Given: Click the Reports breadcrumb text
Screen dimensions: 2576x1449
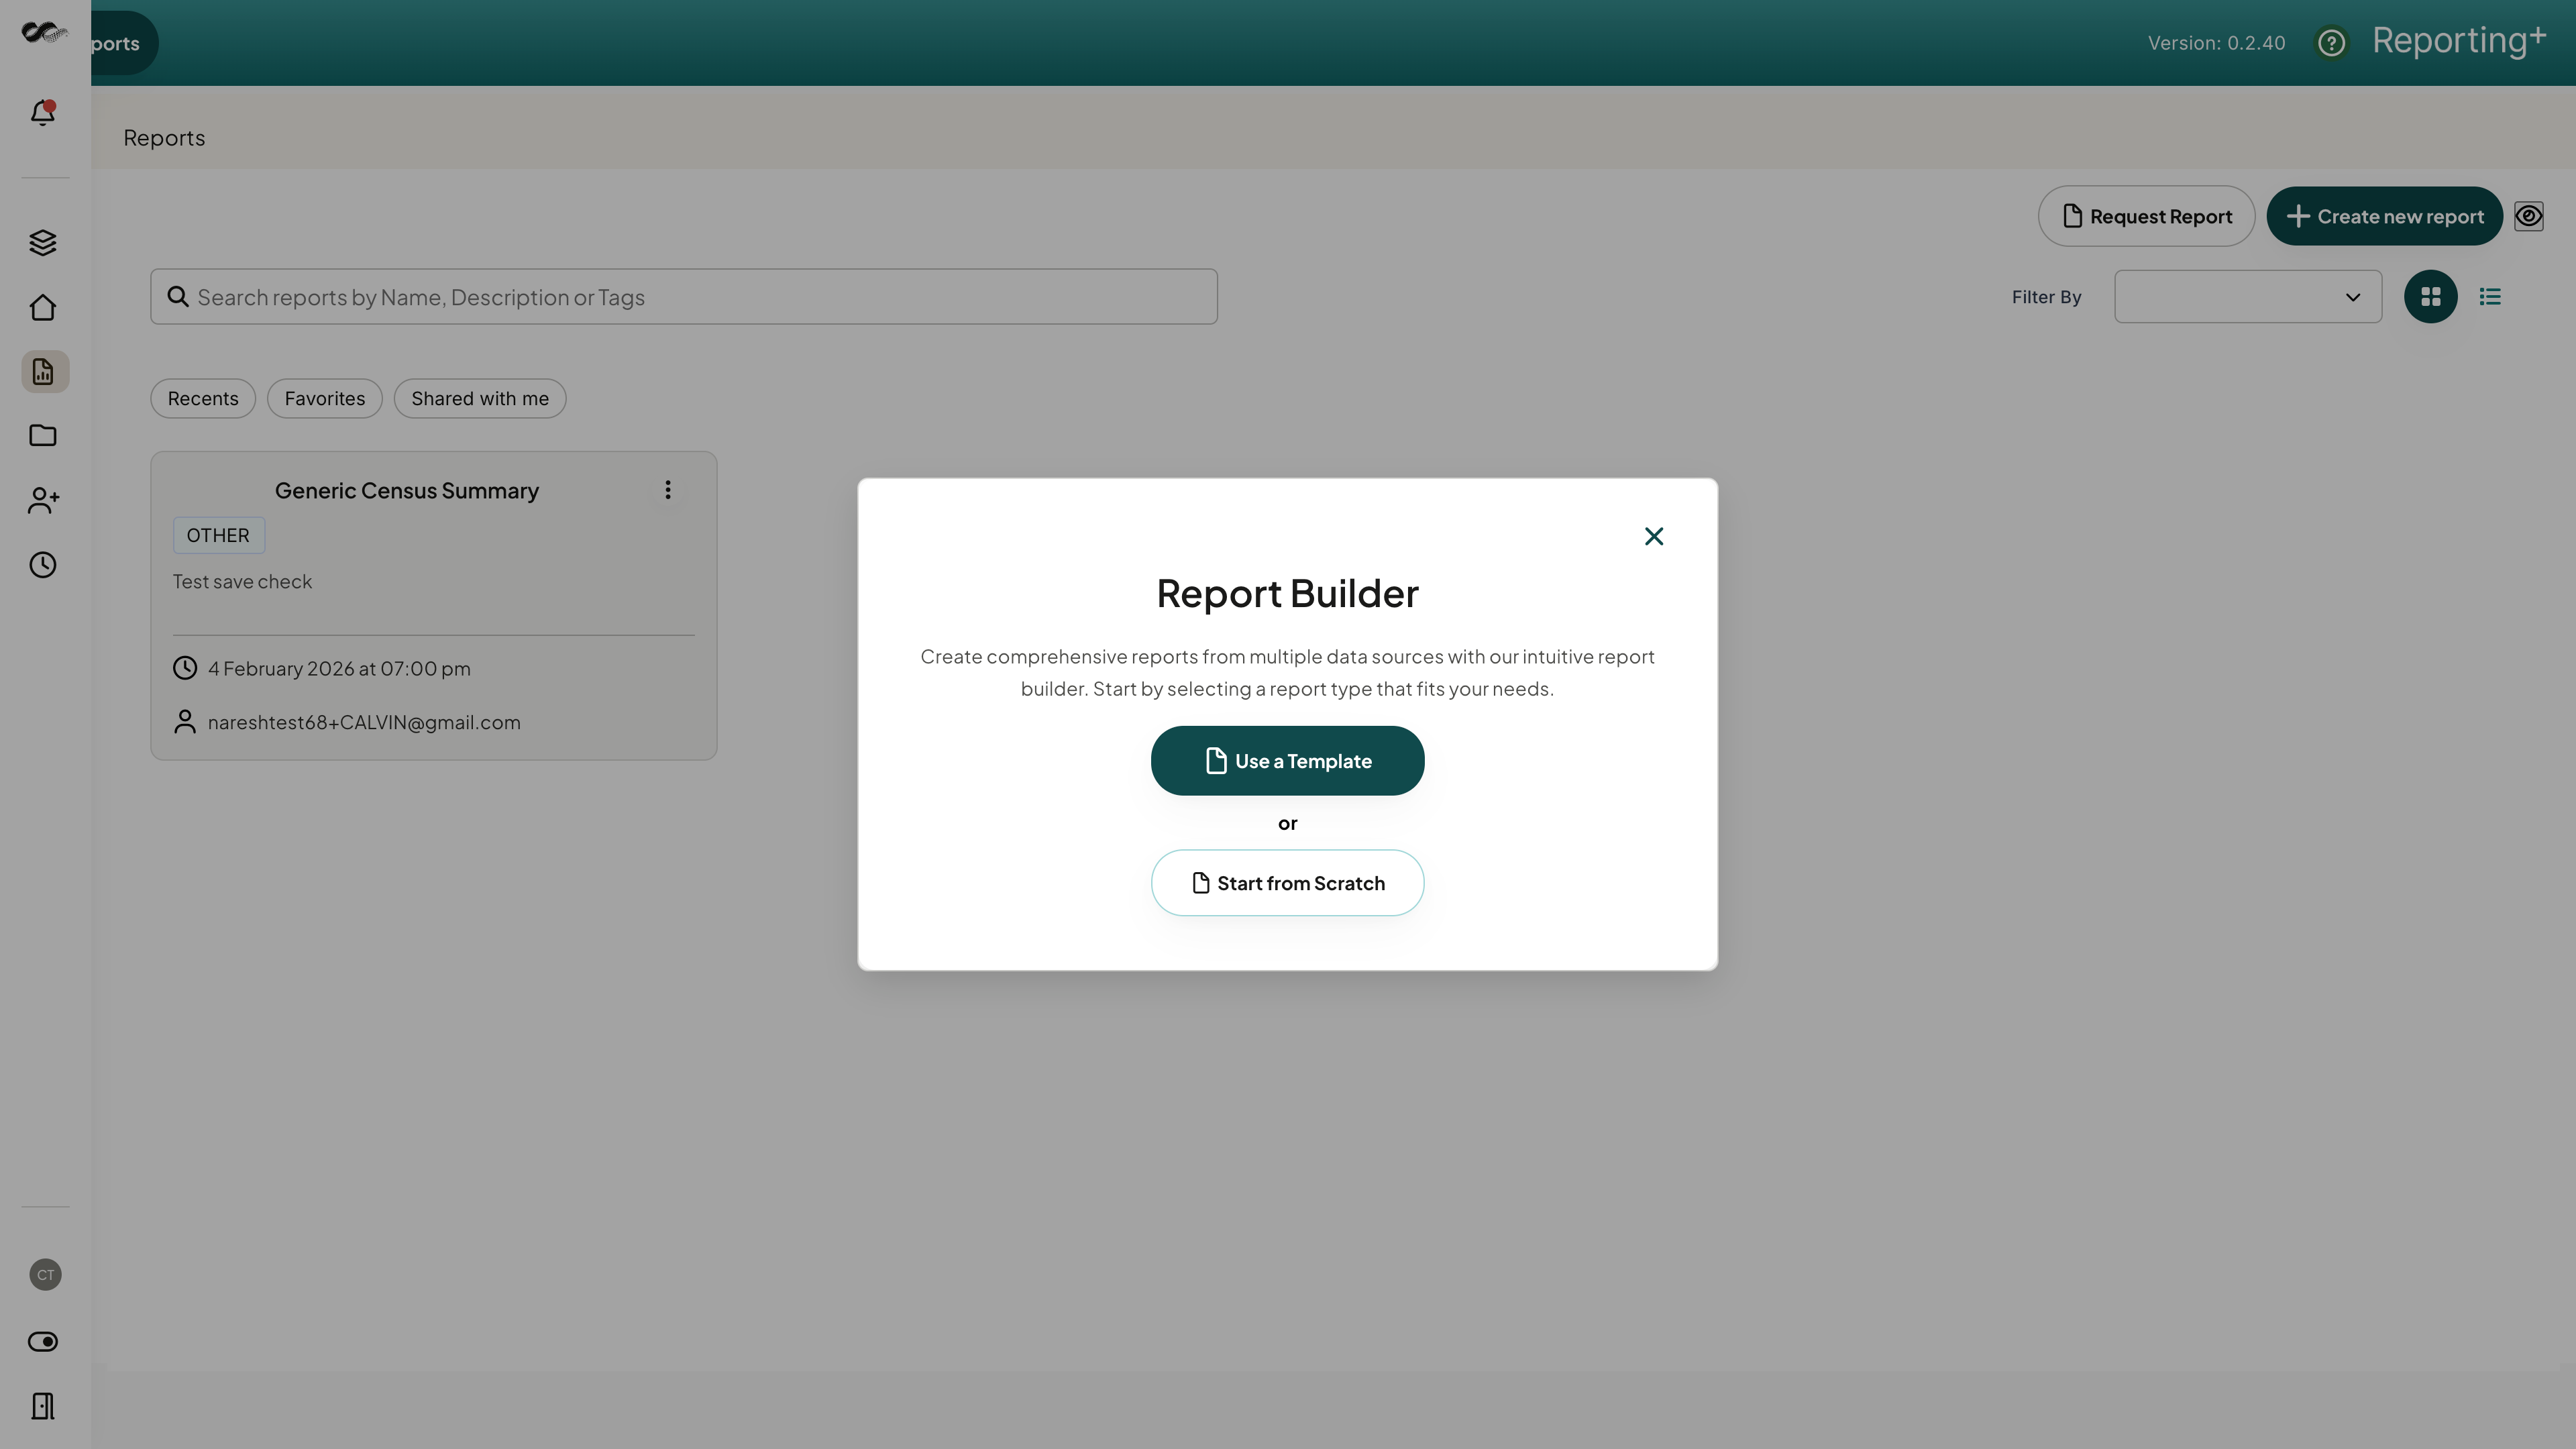Looking at the screenshot, I should (164, 138).
